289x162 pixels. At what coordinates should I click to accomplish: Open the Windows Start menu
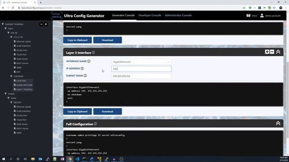click(x=4, y=159)
